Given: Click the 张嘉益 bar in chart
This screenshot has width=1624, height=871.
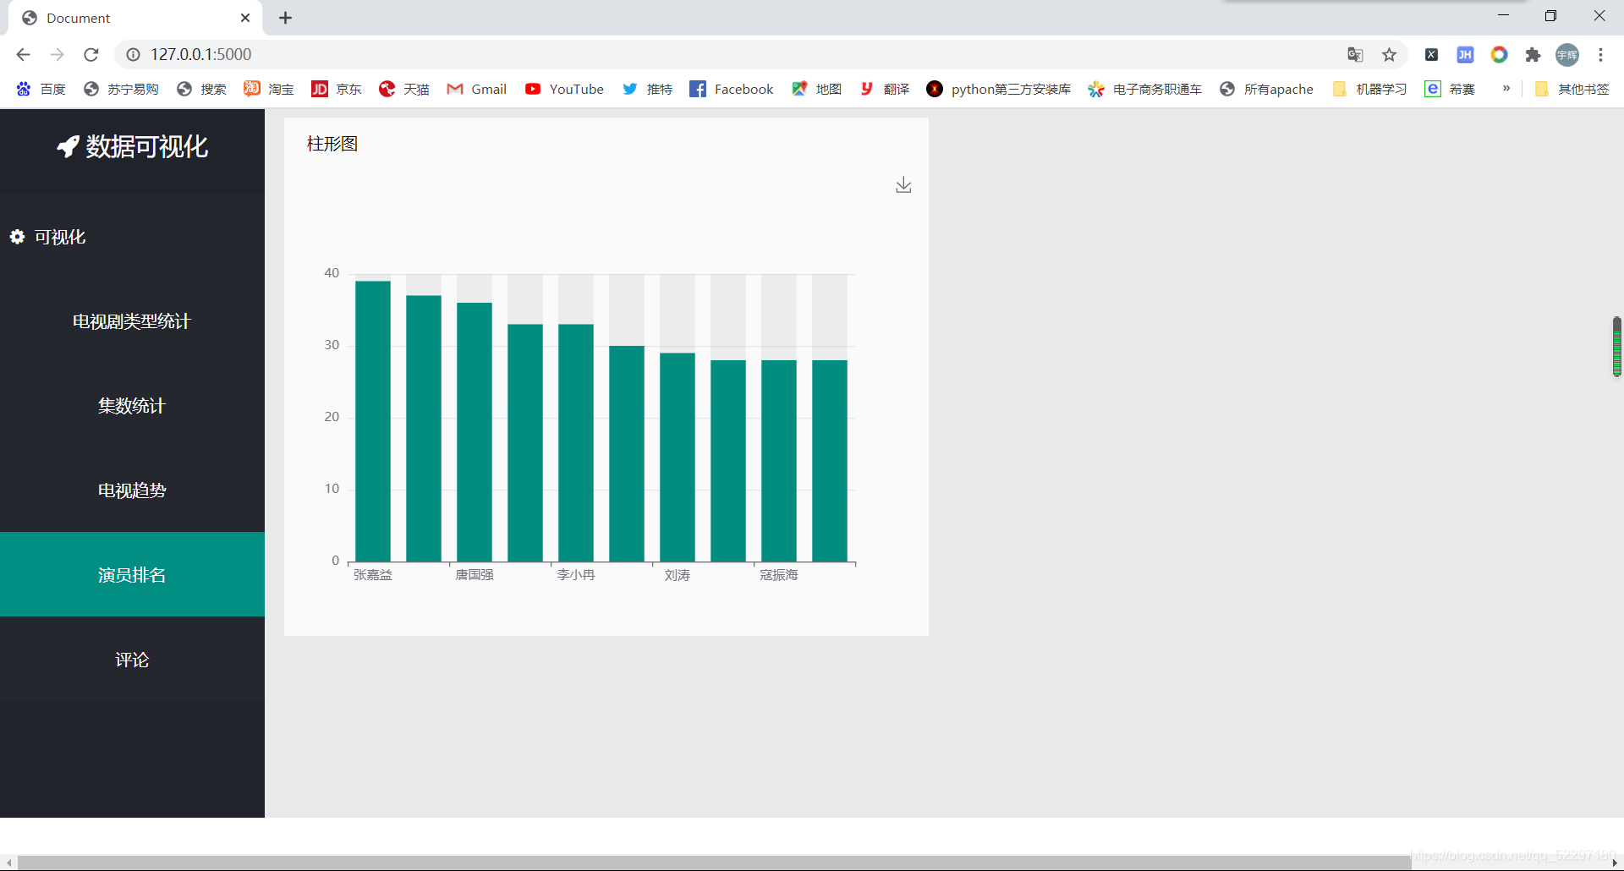Looking at the screenshot, I should pos(373,421).
